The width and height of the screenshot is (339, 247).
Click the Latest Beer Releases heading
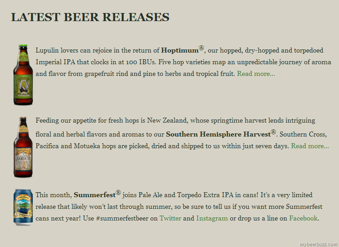(x=90, y=17)
